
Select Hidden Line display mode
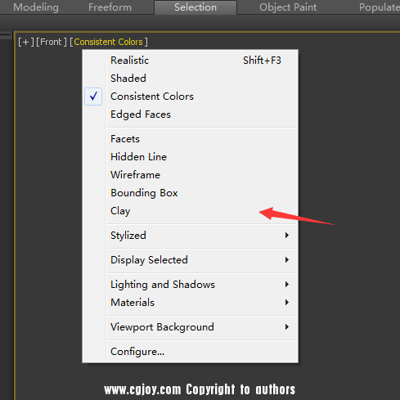[x=202, y=157]
